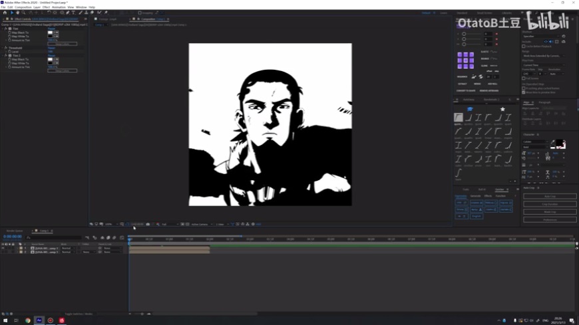
Task: Open the Window menu
Action: pos(81,7)
